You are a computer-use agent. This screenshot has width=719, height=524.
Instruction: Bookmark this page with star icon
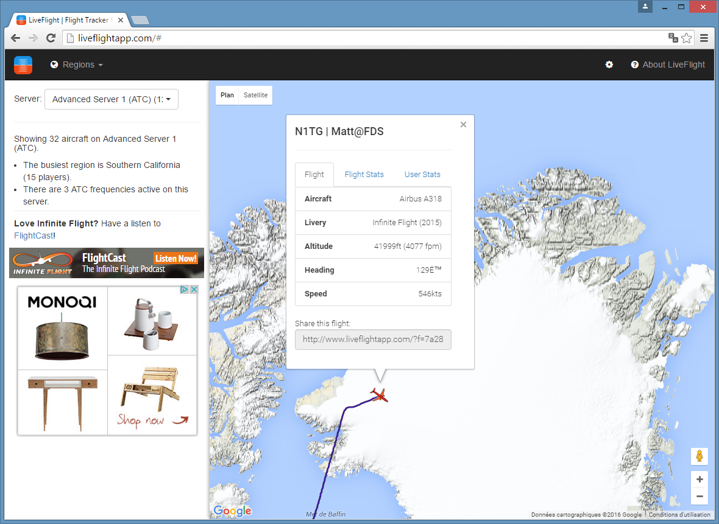(687, 38)
